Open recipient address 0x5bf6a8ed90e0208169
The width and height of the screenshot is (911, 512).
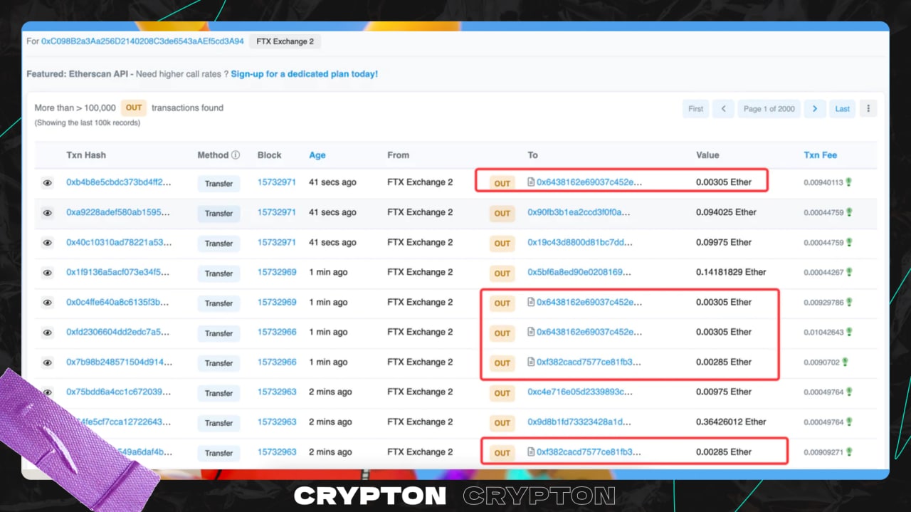click(x=579, y=272)
